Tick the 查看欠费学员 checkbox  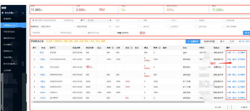coord(115,33)
